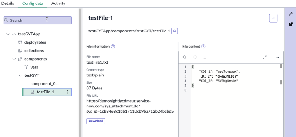Click the vars branch icon in the tree

(x=26, y=67)
